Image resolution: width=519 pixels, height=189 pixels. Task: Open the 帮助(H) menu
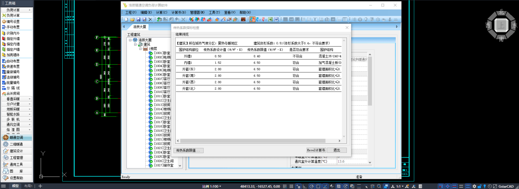(x=245, y=13)
